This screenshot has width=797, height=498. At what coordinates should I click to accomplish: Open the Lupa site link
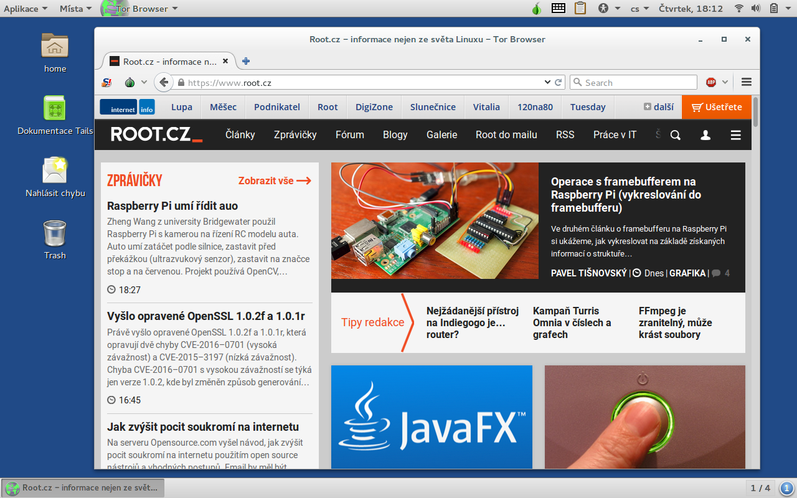point(182,107)
